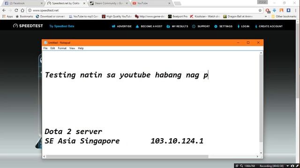Open KissAsian bookmark
Image resolution: width=300 pixels, height=168 pixels.
[x=205, y=16]
